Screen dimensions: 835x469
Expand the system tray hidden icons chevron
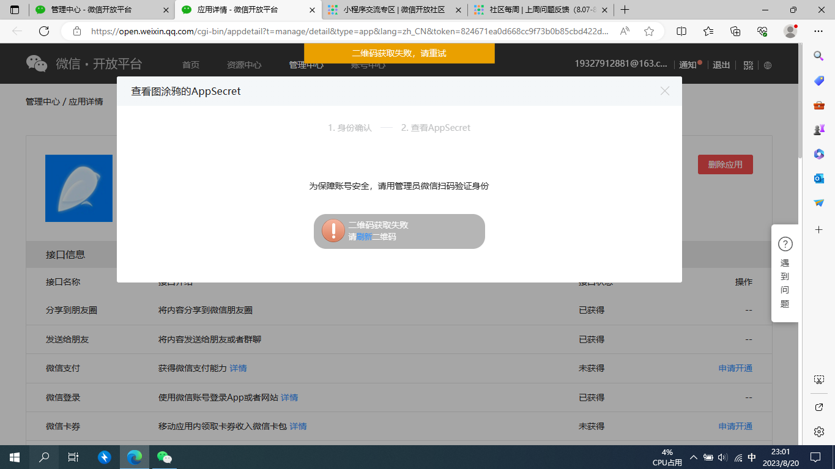(x=693, y=457)
